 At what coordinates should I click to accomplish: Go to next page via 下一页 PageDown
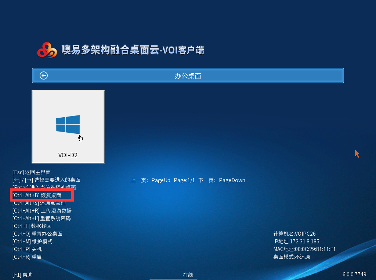(222, 180)
